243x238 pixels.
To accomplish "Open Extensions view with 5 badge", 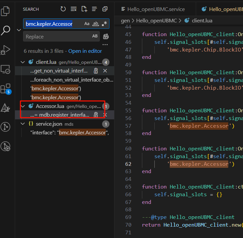I will click(6, 89).
